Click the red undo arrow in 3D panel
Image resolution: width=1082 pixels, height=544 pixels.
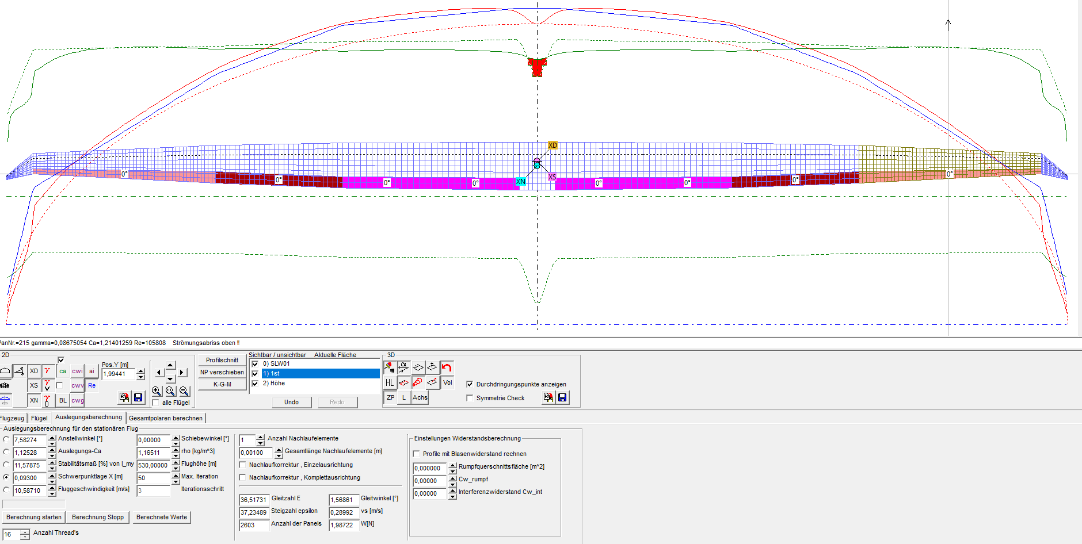447,367
